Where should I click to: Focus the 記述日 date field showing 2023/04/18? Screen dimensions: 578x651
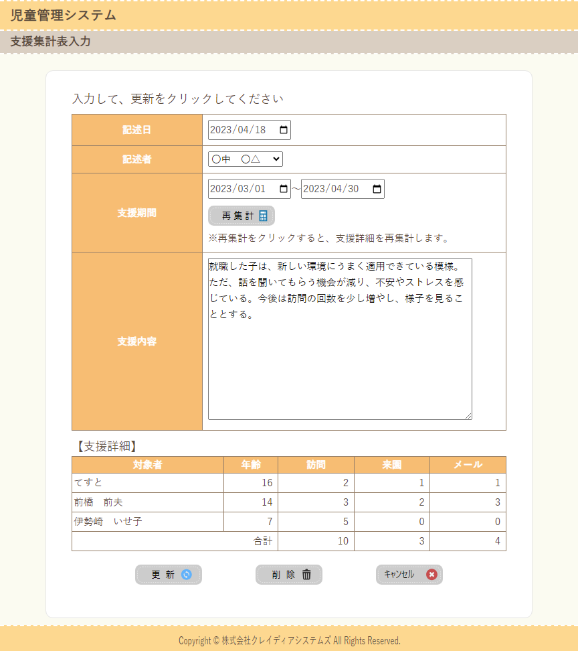click(x=239, y=130)
